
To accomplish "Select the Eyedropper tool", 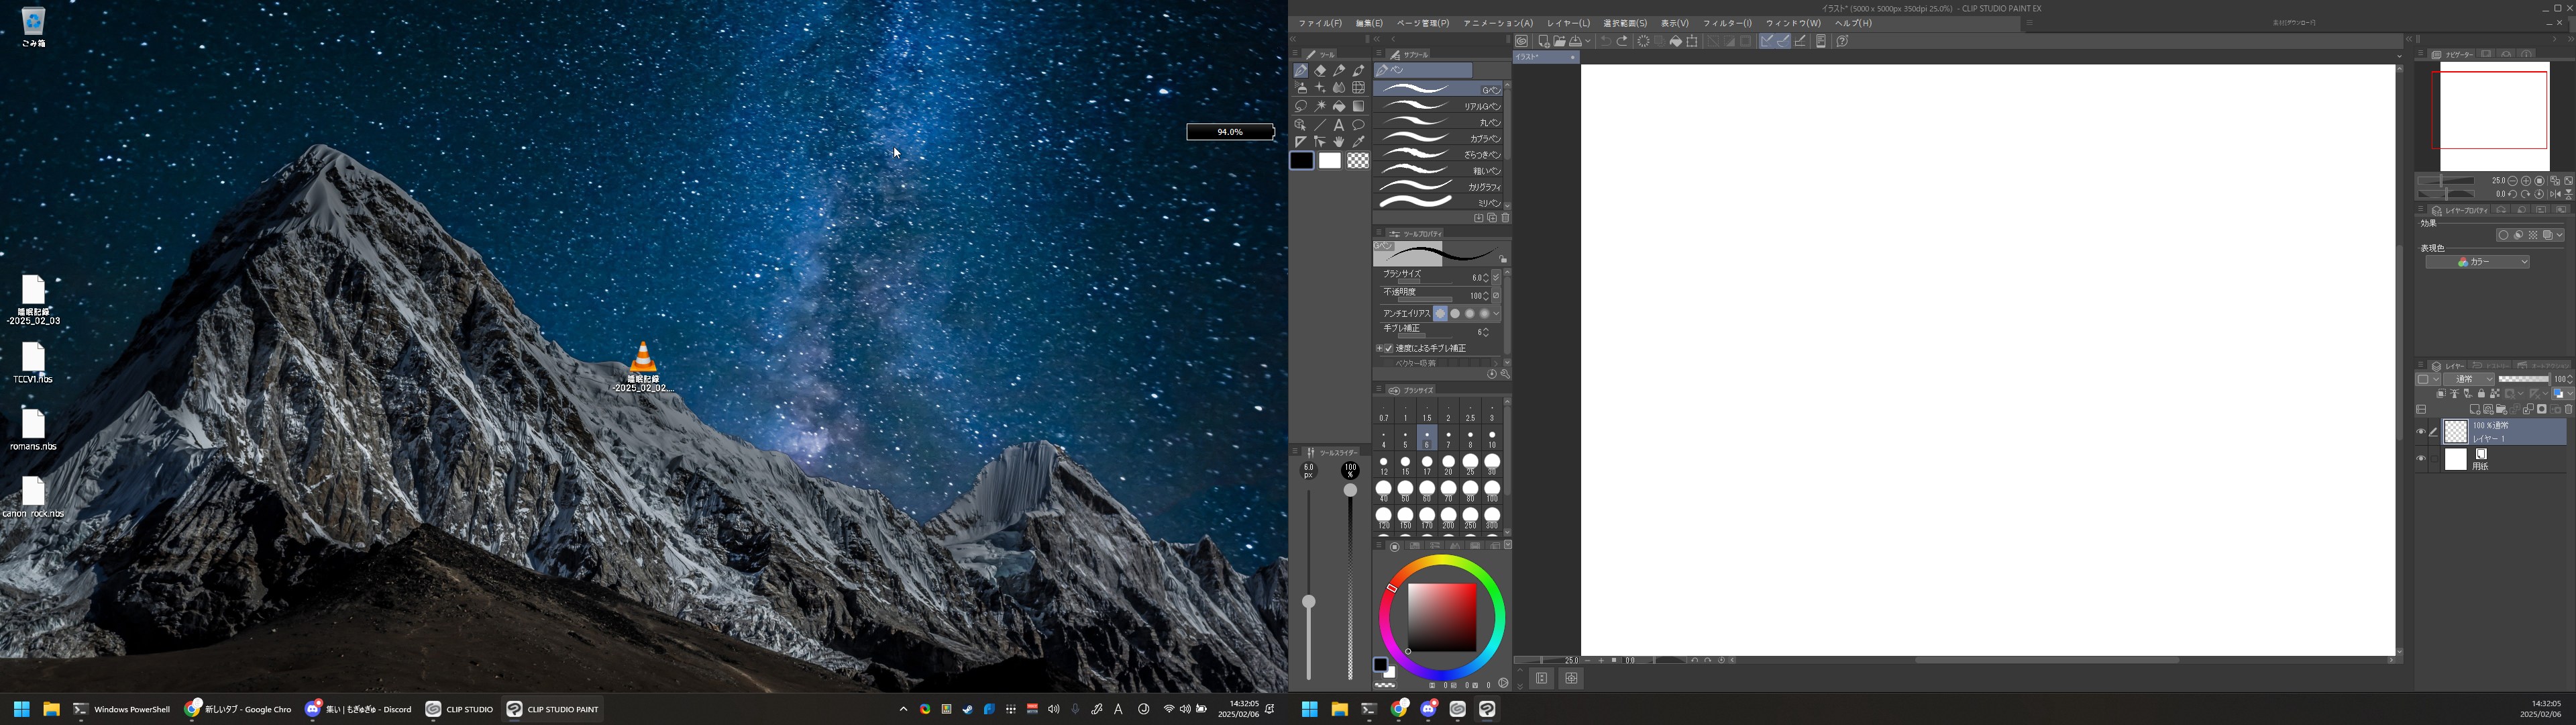I will [x=1358, y=142].
